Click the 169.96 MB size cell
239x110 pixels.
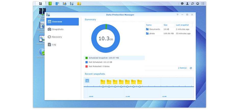[x=169, y=33]
